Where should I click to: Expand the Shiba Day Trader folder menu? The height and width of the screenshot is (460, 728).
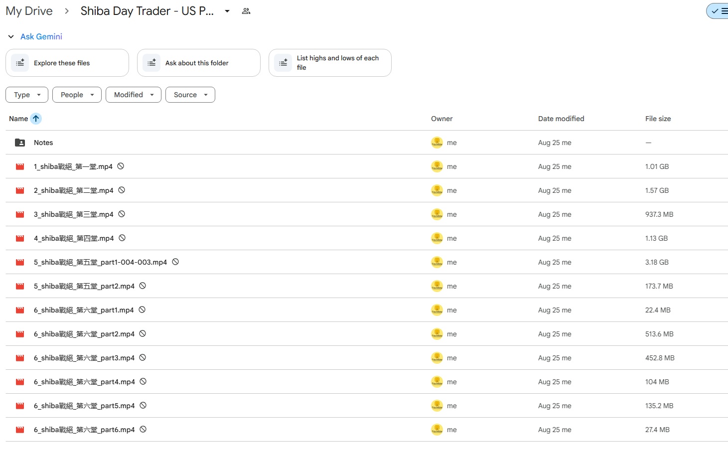pos(227,11)
